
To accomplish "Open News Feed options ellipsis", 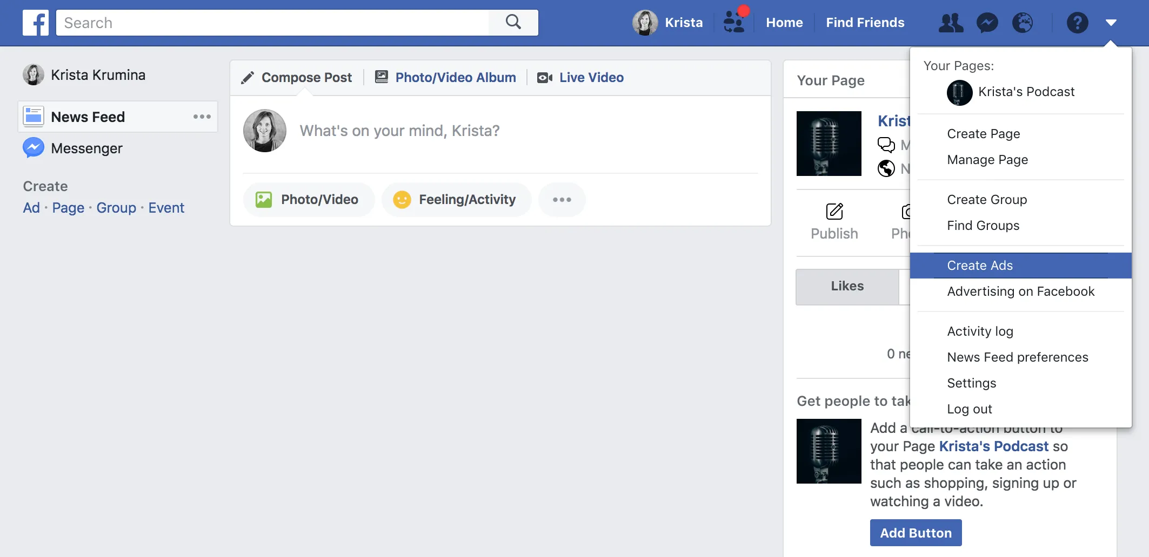I will tap(202, 117).
